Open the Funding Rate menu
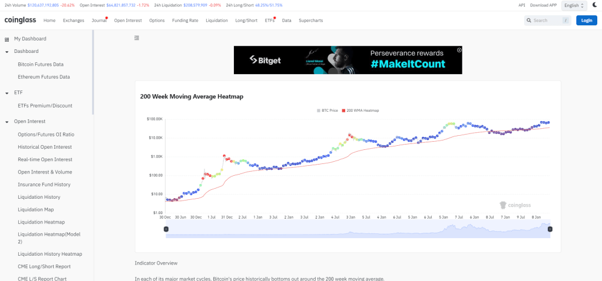602x281 pixels. pyautogui.click(x=185, y=21)
